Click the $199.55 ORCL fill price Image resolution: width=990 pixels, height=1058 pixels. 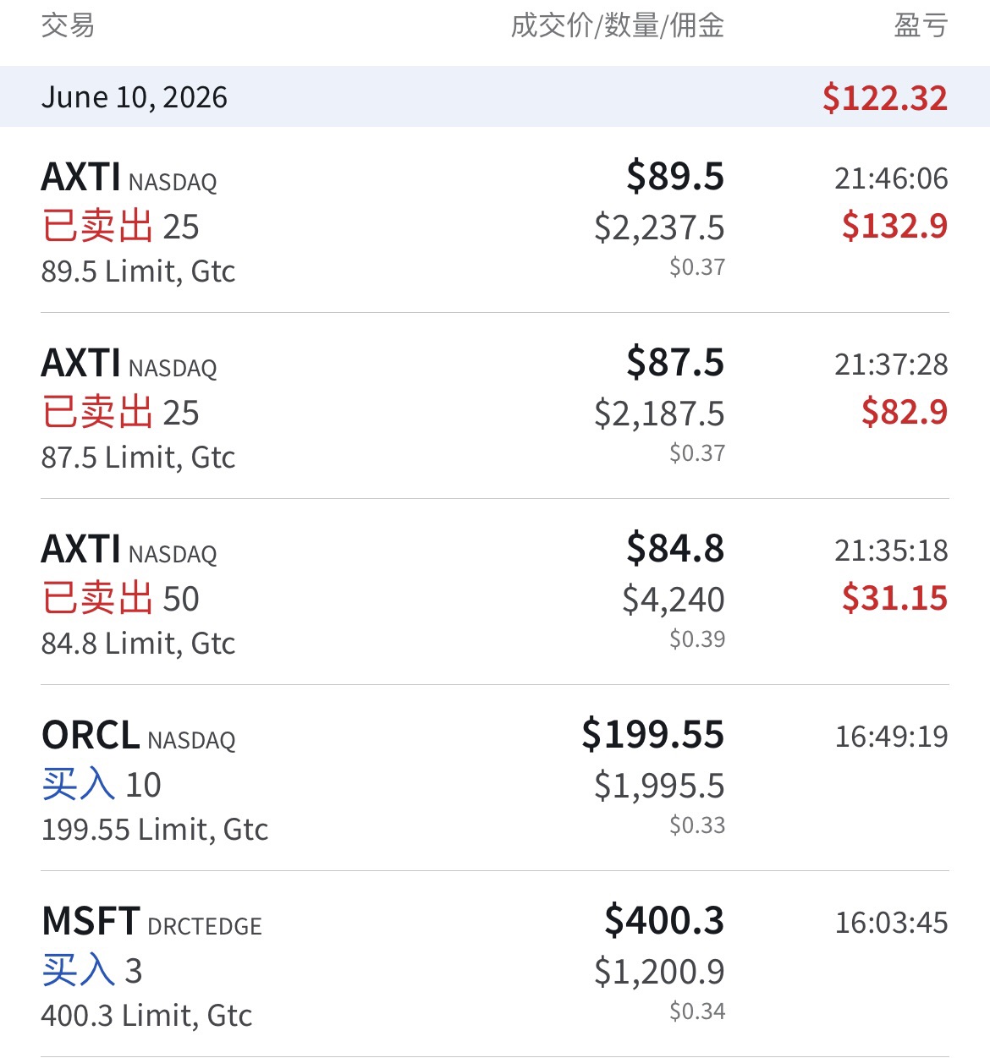point(652,734)
